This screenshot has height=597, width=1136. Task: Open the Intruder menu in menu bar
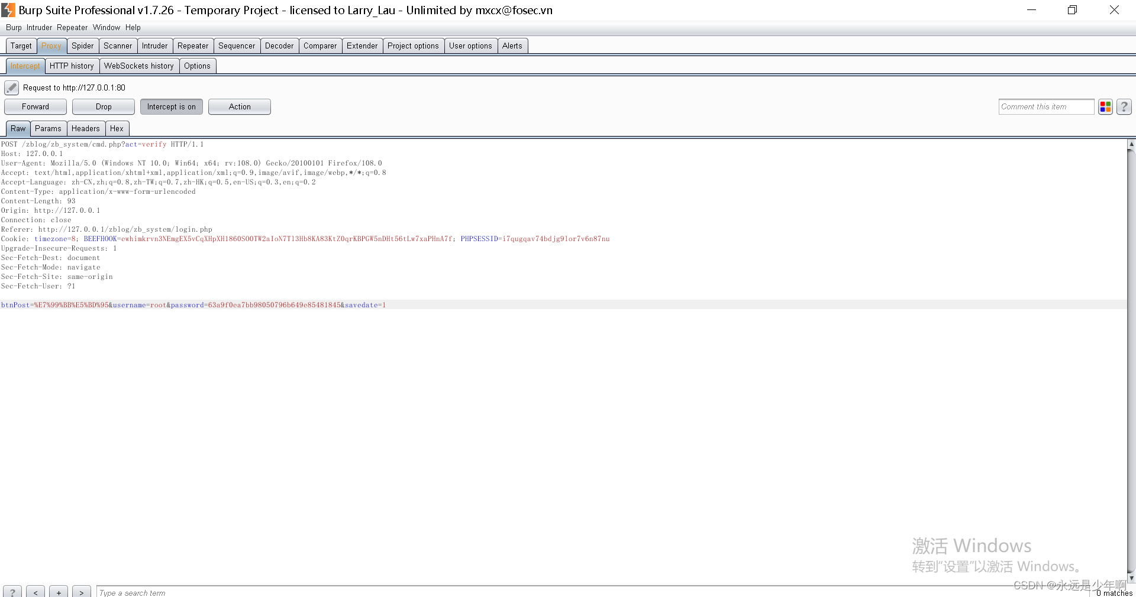click(x=39, y=28)
